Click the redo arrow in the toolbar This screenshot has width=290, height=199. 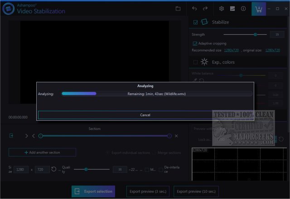(205, 9)
